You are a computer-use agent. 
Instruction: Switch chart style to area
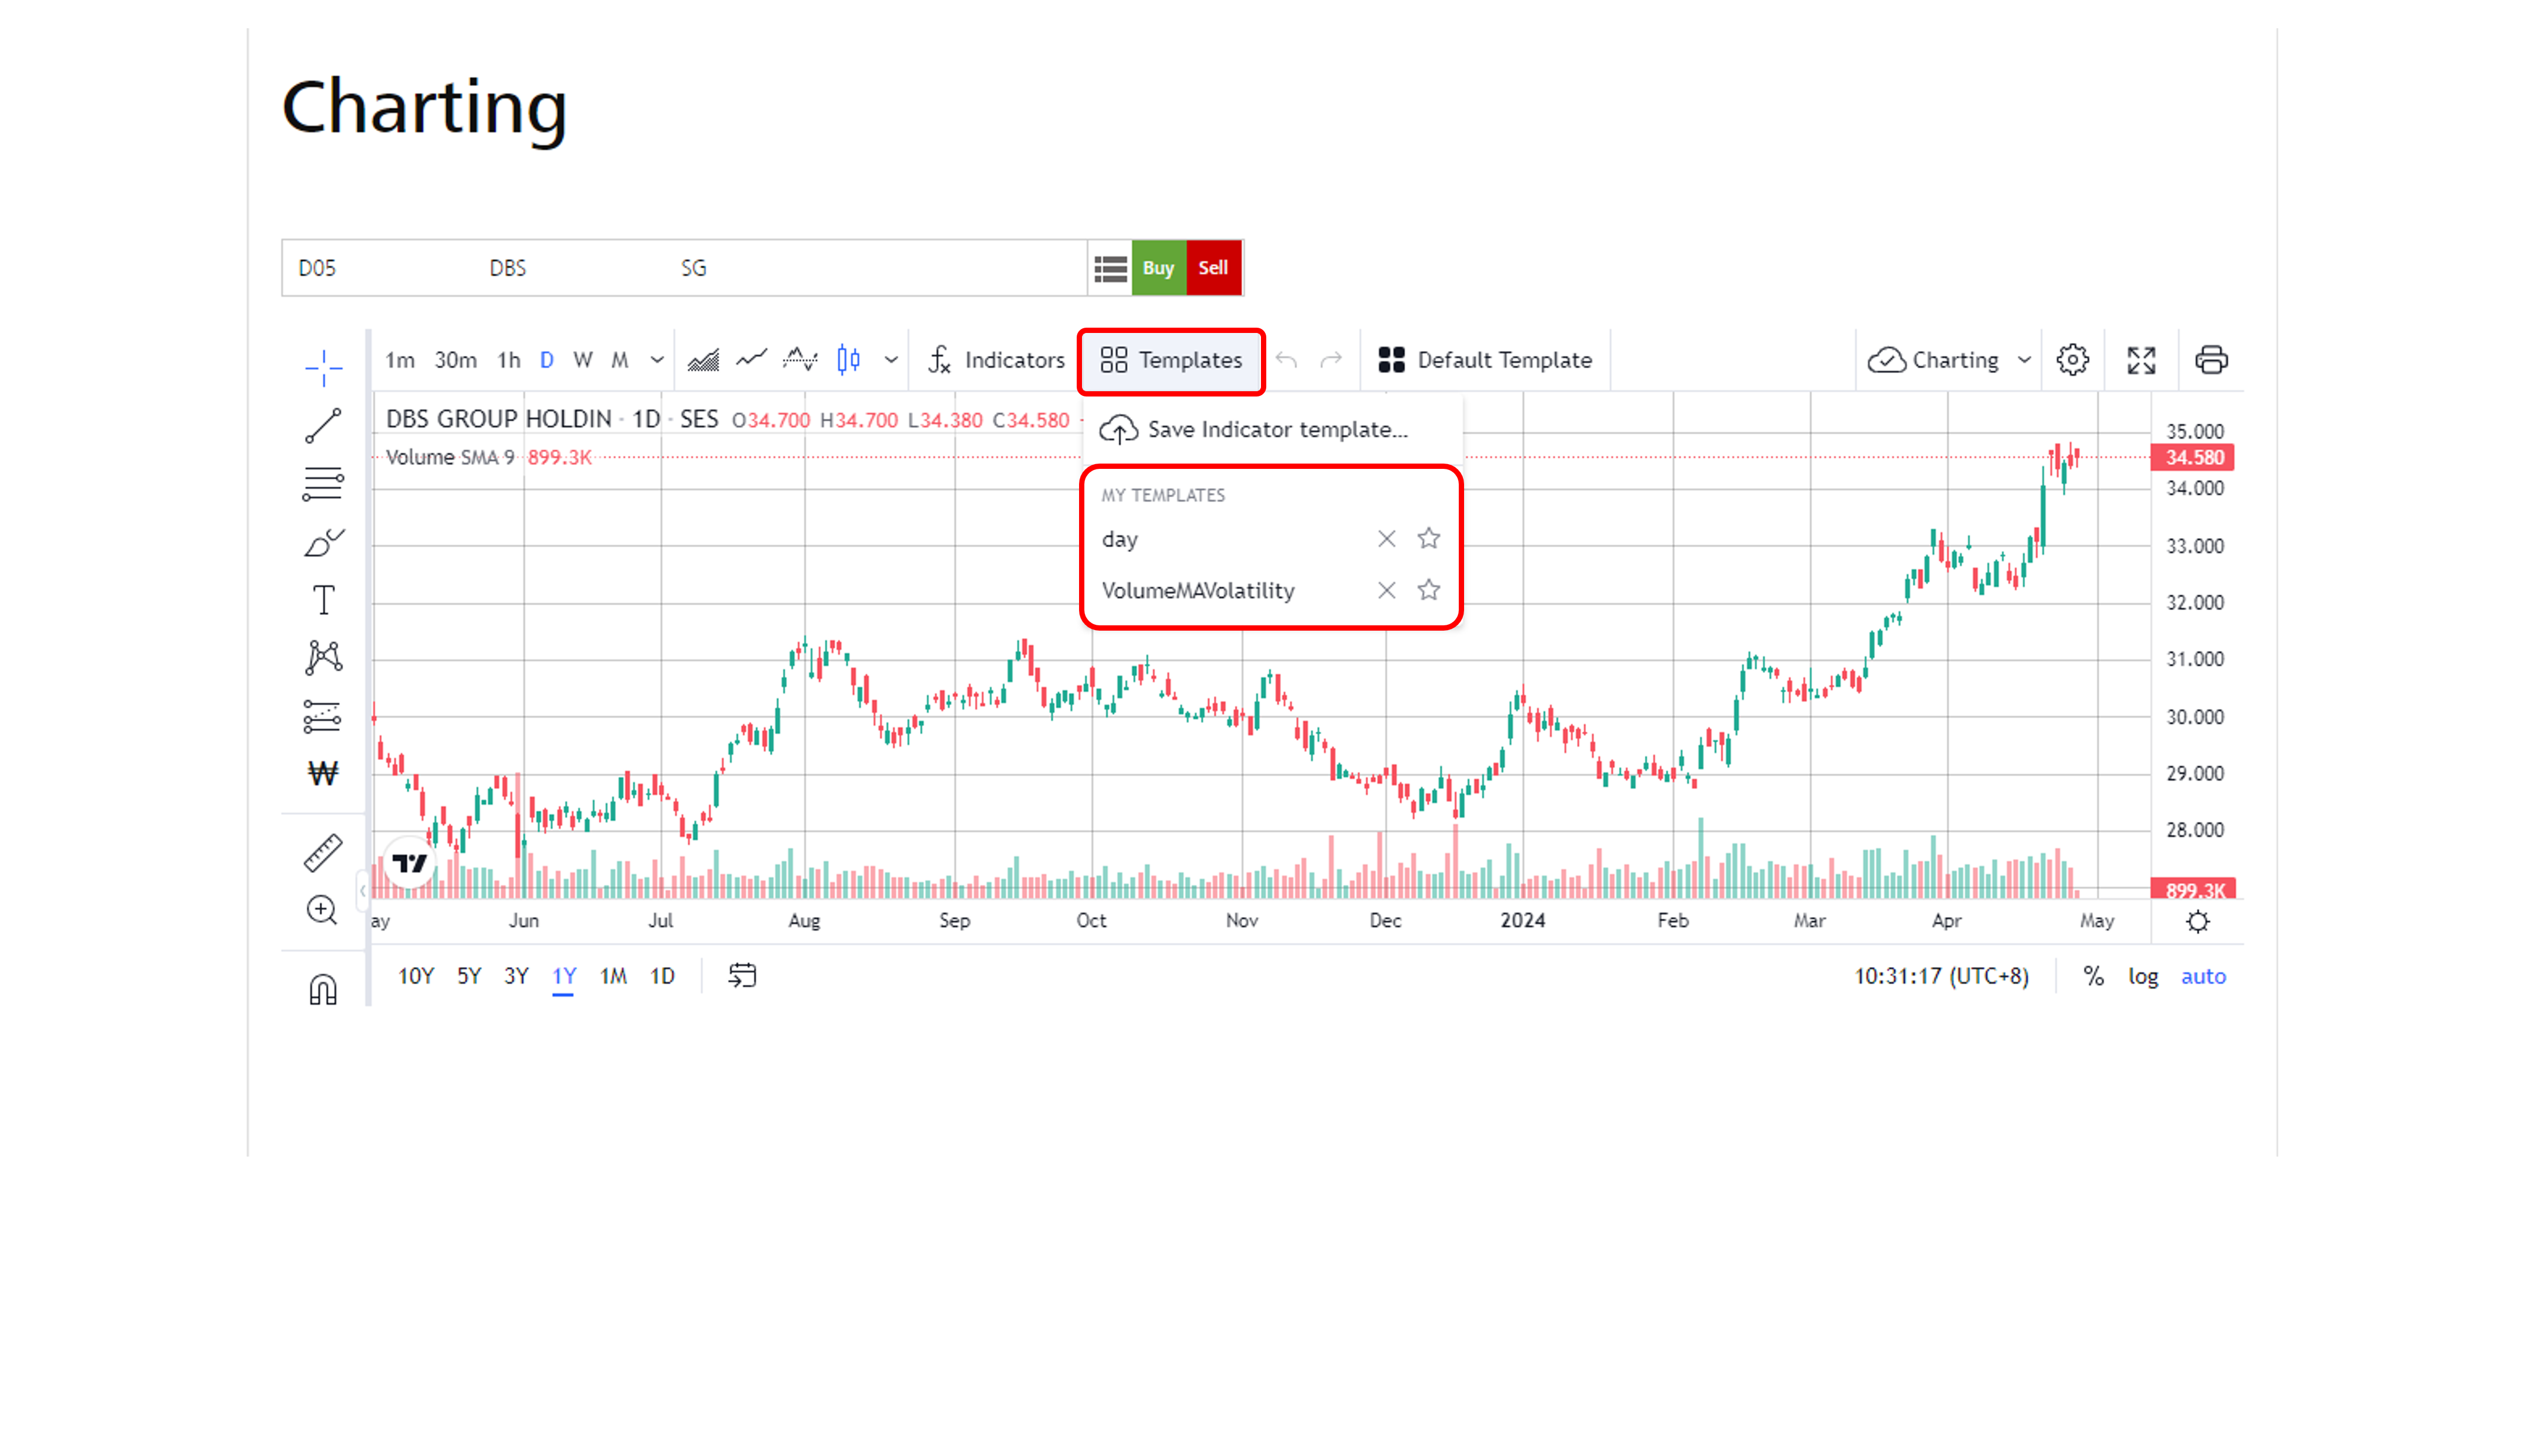(703, 360)
